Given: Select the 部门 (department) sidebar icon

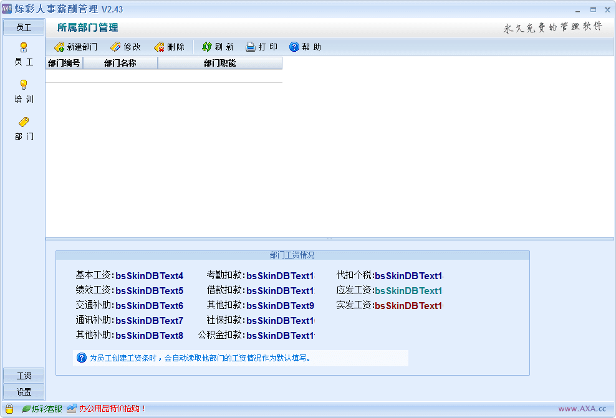Looking at the screenshot, I should (24, 122).
